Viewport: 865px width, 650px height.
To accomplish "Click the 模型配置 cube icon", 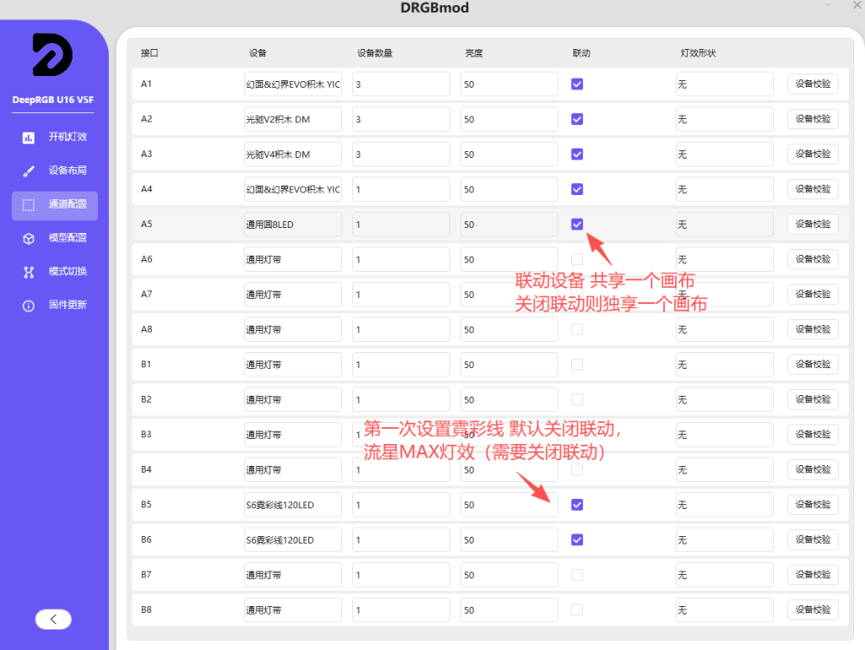I will tap(29, 238).
